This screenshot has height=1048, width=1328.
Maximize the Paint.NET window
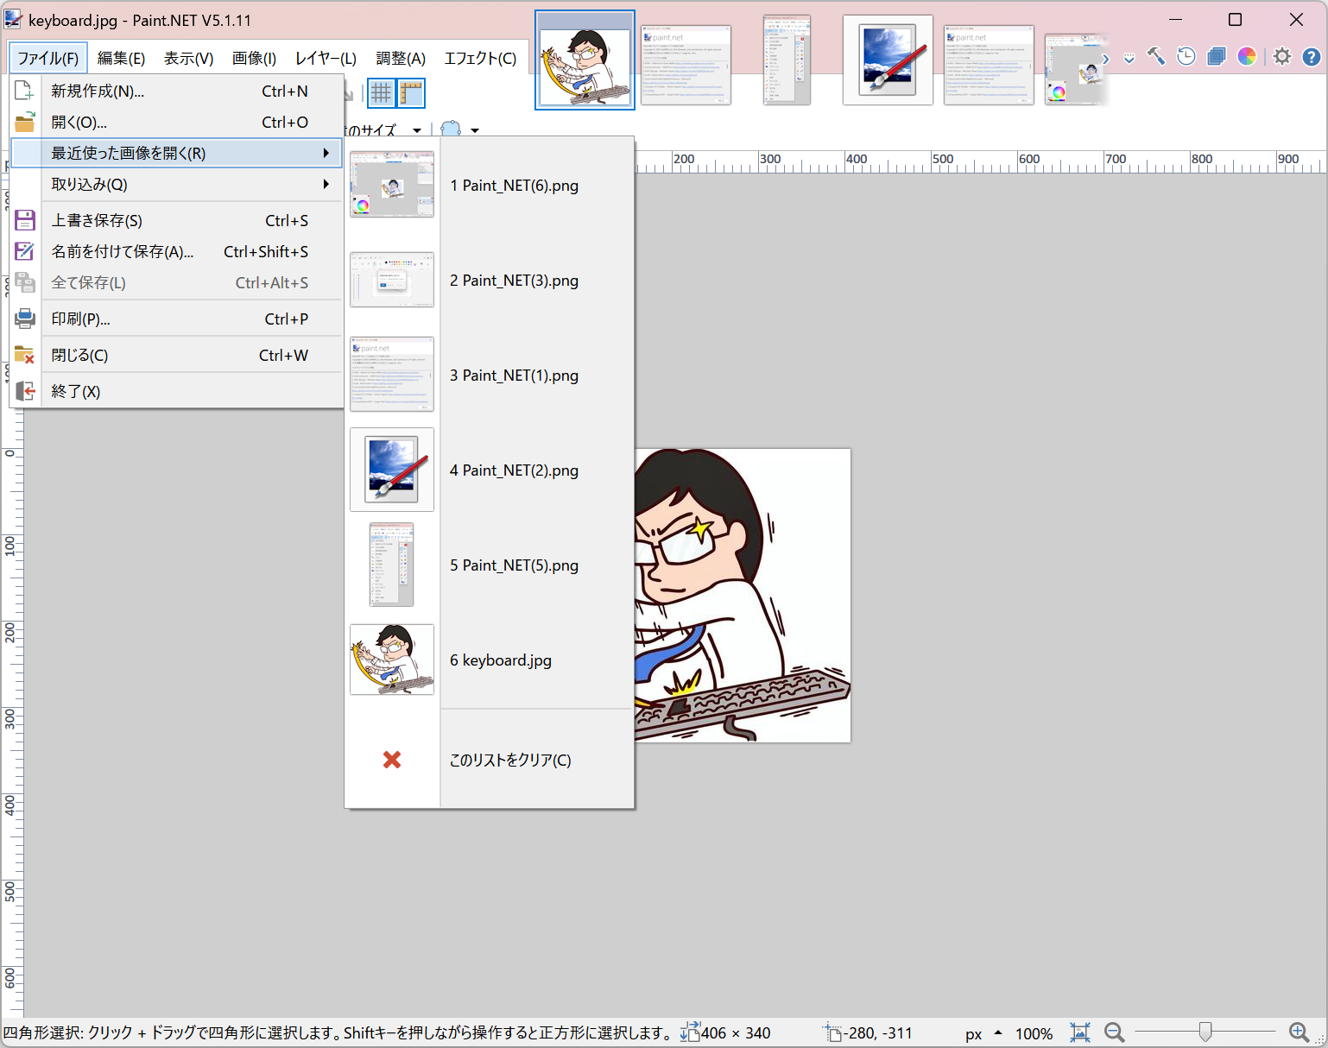pos(1236,20)
